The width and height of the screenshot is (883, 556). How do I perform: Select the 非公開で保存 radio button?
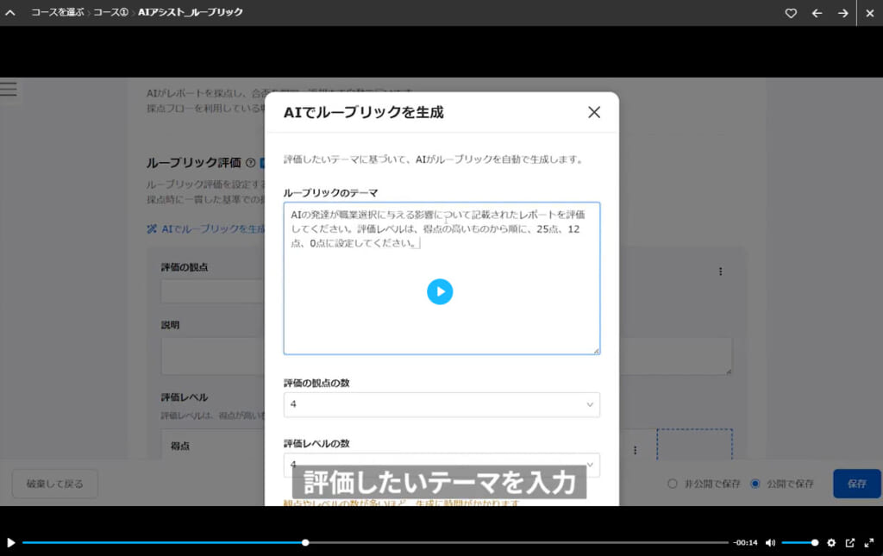point(673,484)
